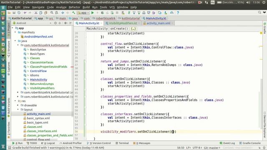
Task: Click the Search Everywhere magnifier icon
Action: click(259, 12)
